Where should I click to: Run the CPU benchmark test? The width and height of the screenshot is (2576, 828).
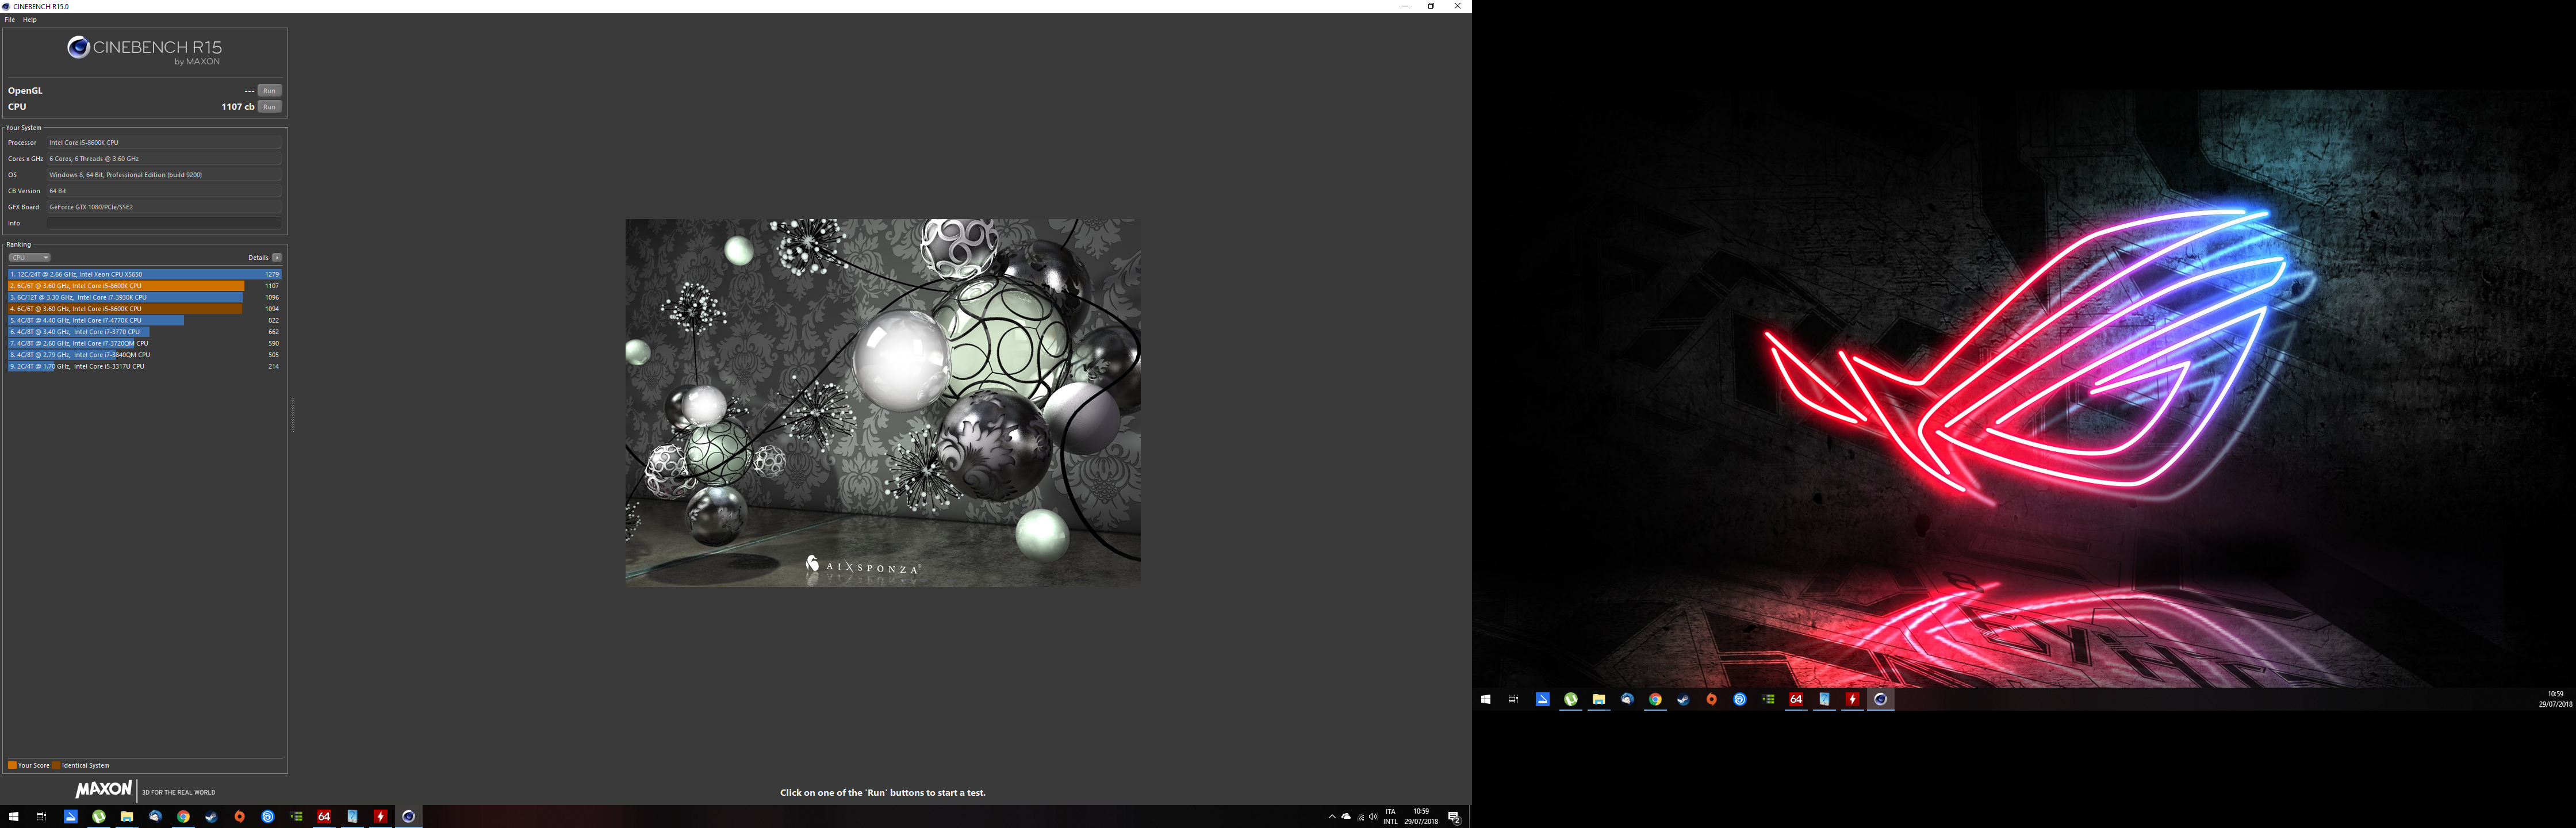click(x=269, y=107)
